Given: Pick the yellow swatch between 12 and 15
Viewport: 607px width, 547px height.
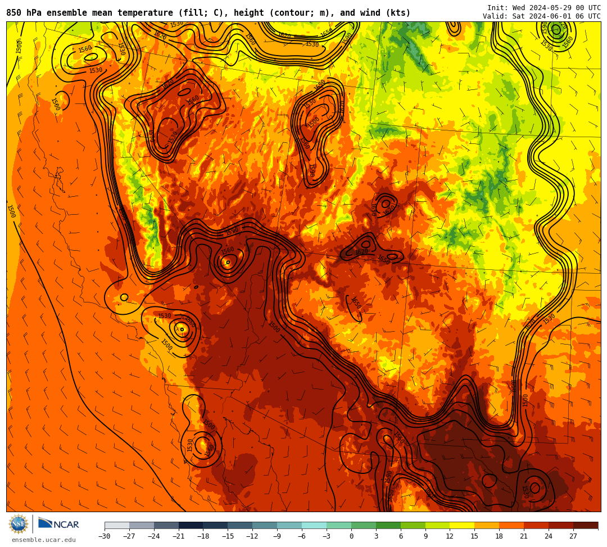Looking at the screenshot, I should [x=462, y=525].
